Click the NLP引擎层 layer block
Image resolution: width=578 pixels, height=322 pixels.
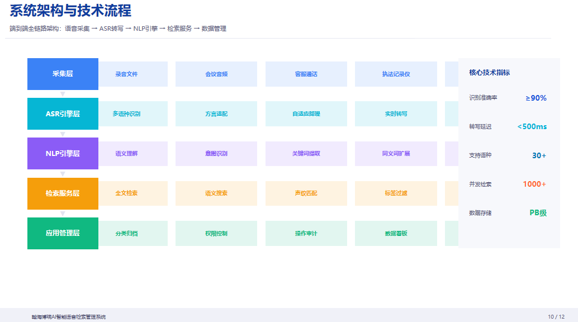point(63,153)
